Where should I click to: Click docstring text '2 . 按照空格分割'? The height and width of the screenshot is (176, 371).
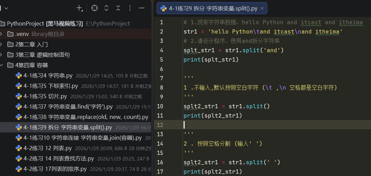pyautogui.click(x=207, y=143)
